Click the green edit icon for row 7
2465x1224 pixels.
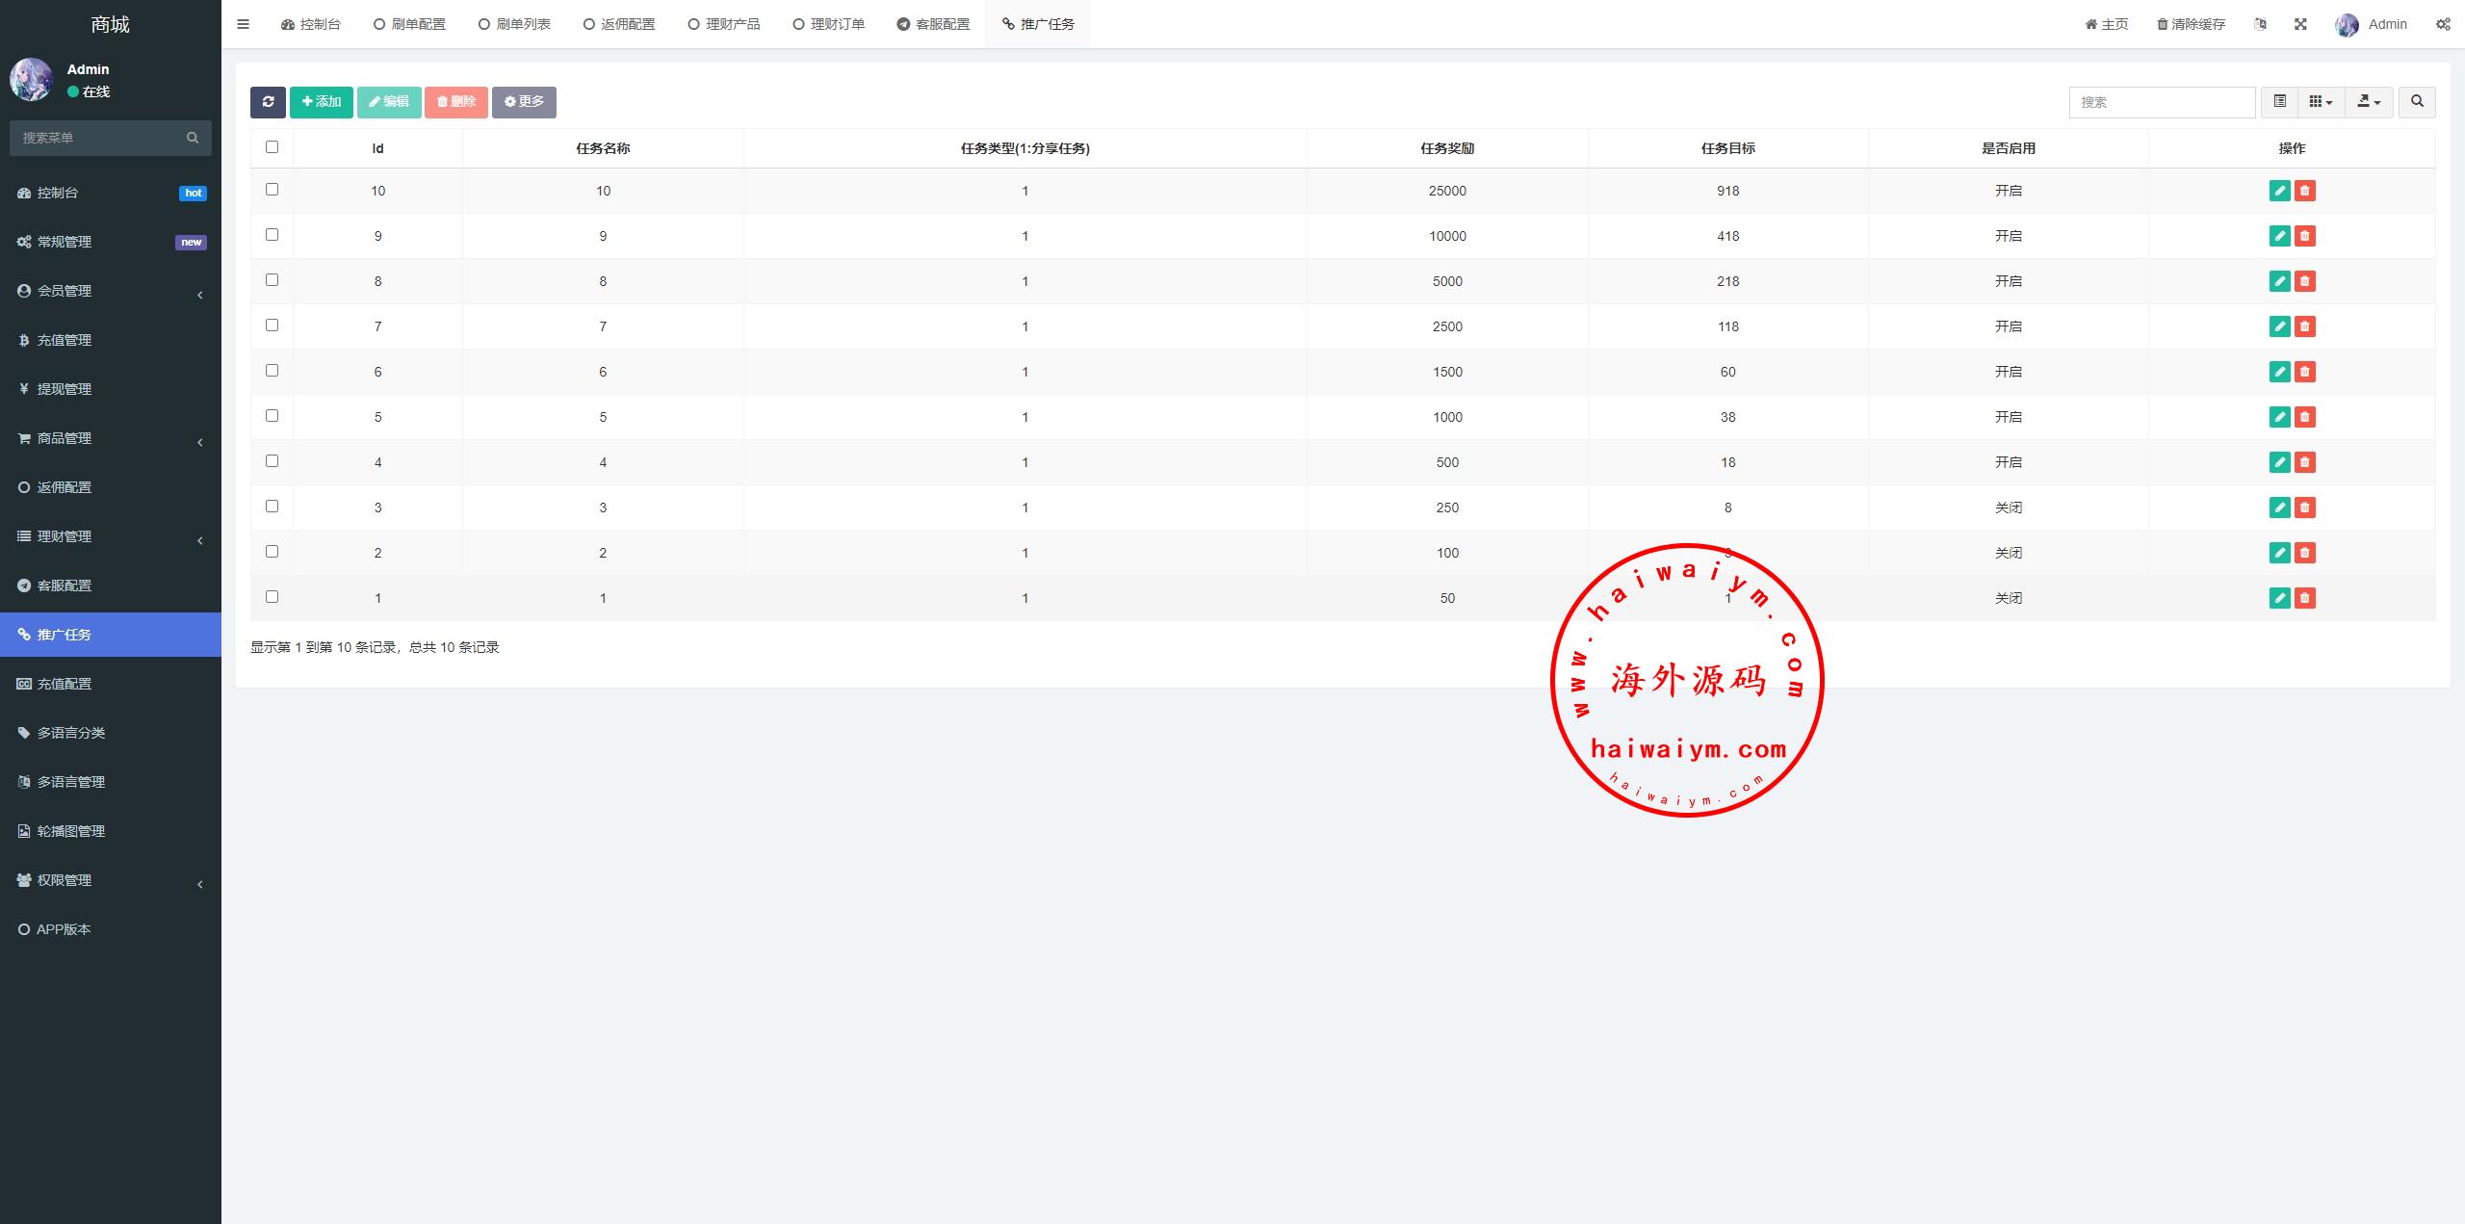click(x=2279, y=326)
